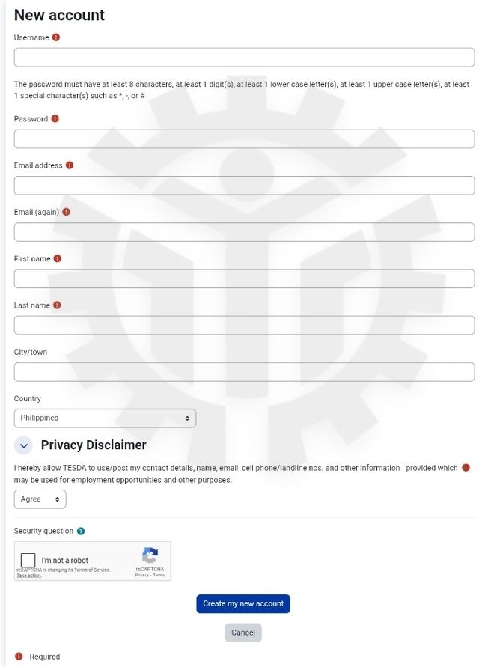This screenshot has width=479, height=667.
Task: Check the I'm not a robot box
Action: [29, 560]
